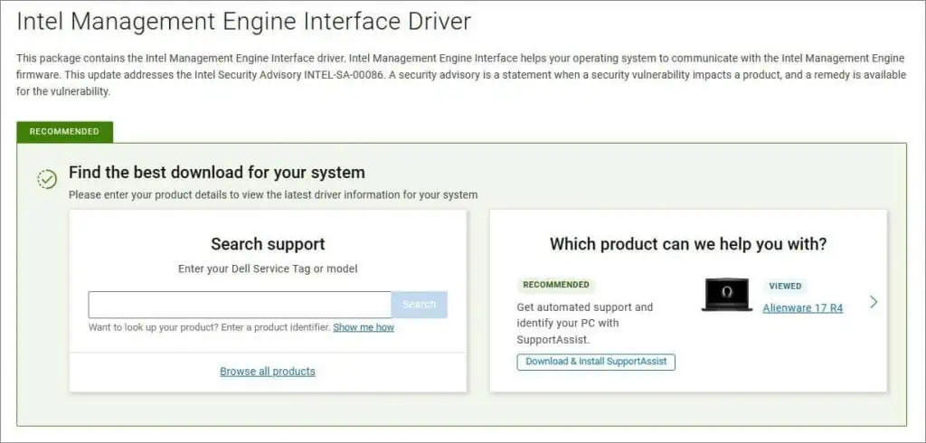Select the green RECOMMENDED tab
Screen dimensions: 926x443
64,132
